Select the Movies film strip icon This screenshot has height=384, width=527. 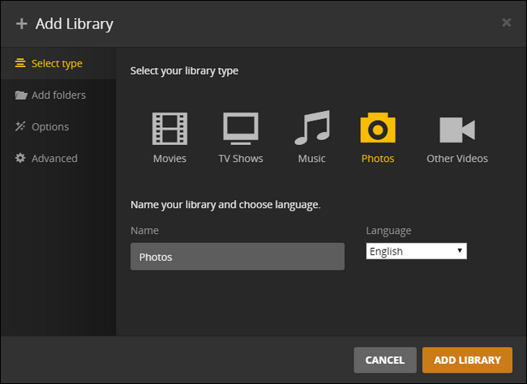pos(169,129)
